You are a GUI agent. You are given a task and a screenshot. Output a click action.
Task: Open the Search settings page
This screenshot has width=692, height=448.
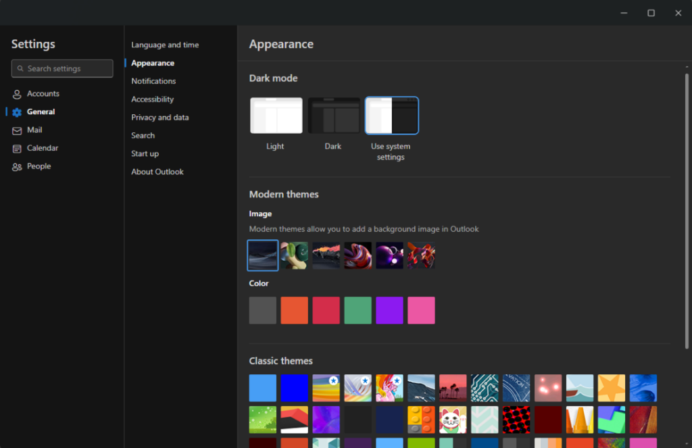pos(143,135)
